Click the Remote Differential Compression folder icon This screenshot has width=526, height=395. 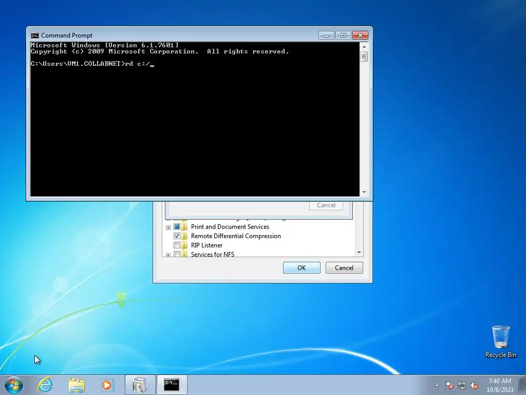tap(184, 236)
